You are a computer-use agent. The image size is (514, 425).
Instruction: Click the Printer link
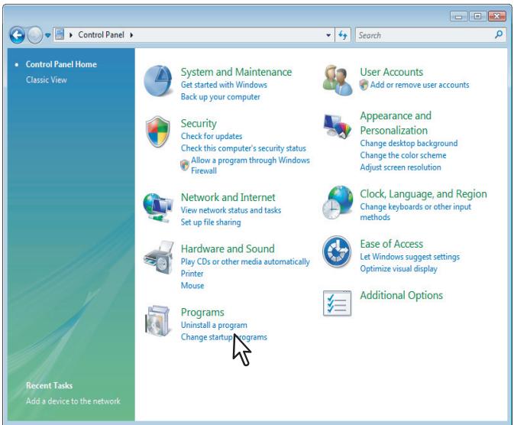pyautogui.click(x=192, y=274)
